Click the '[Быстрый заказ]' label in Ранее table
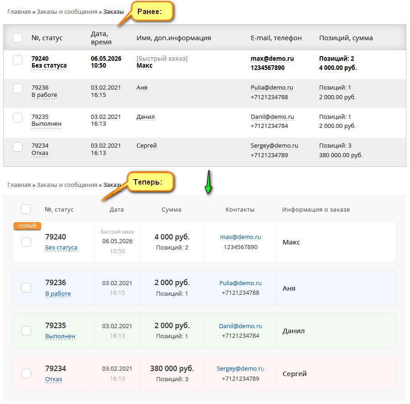Viewport: 410px width, 404px height. tap(162, 58)
